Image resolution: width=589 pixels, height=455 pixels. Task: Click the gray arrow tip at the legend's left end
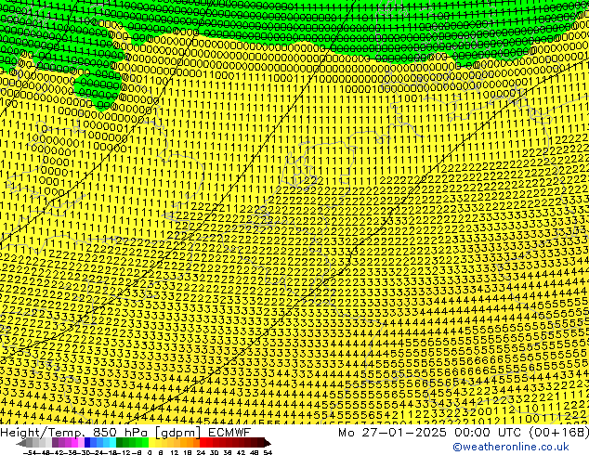pyautogui.click(x=20, y=443)
